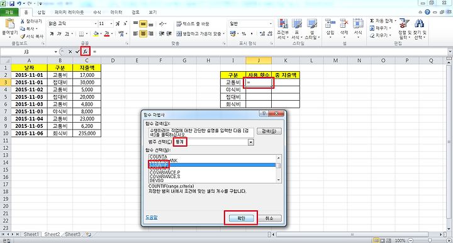
Task: Click Conditional Formatting (조건부 서식) icon
Action: pos(282,25)
